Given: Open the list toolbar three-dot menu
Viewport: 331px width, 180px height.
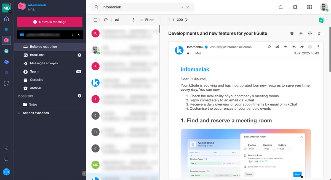Looking at the screenshot, I should click(133, 20).
